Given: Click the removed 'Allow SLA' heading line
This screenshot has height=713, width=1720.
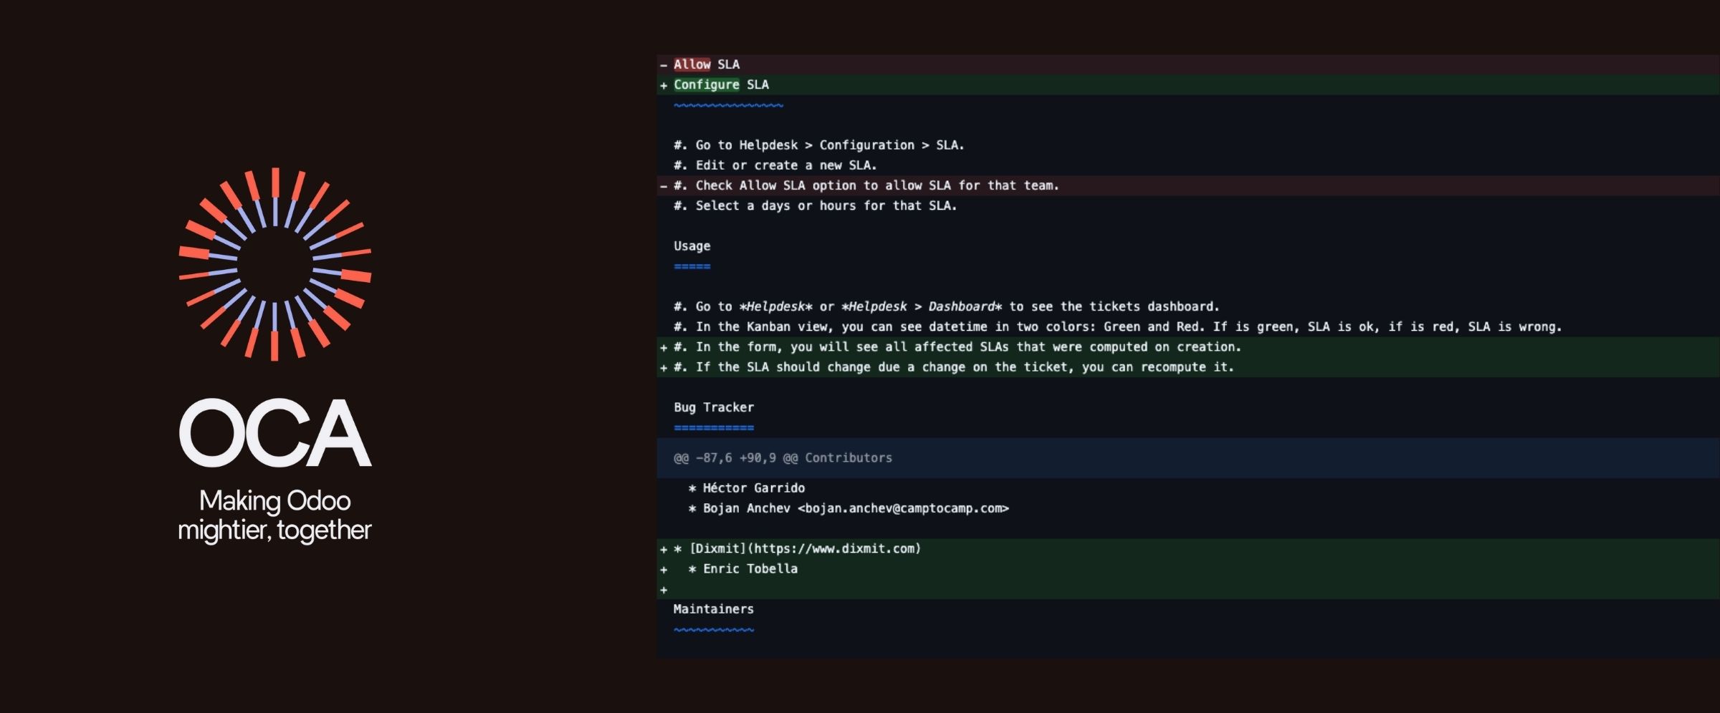Looking at the screenshot, I should pyautogui.click(x=1188, y=64).
